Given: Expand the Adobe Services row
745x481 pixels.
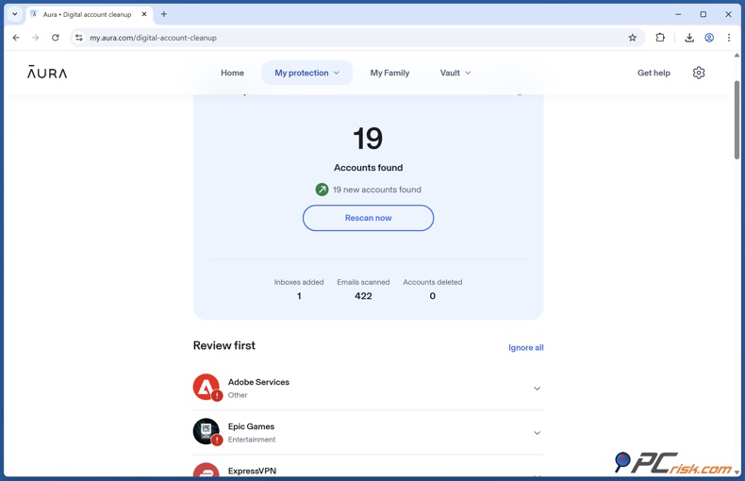Looking at the screenshot, I should click(x=537, y=389).
